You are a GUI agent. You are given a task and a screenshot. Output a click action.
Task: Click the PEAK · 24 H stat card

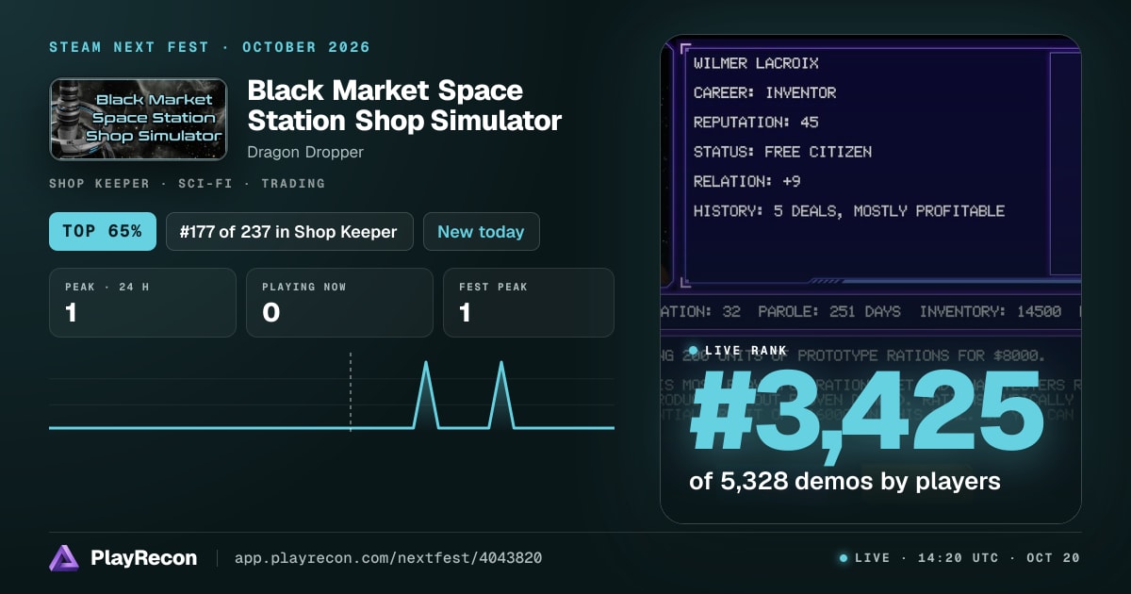click(142, 303)
